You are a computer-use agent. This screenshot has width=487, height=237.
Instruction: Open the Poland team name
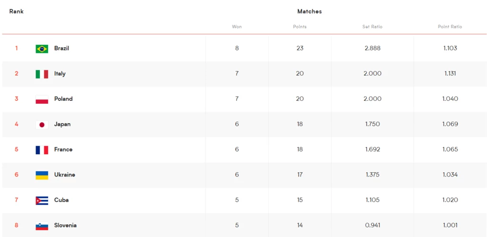click(x=63, y=99)
